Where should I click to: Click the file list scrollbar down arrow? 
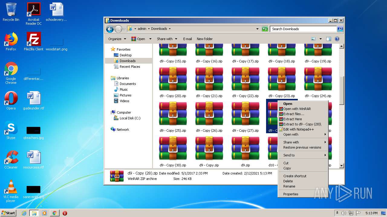(x=342, y=165)
